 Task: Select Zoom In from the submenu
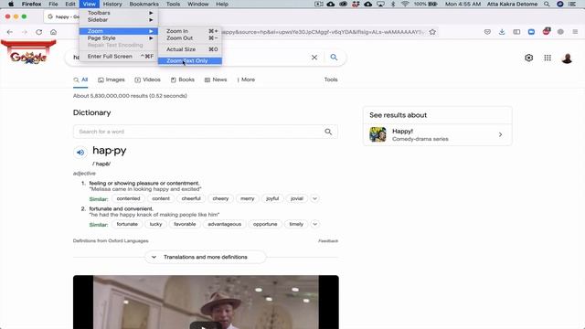(x=190, y=31)
